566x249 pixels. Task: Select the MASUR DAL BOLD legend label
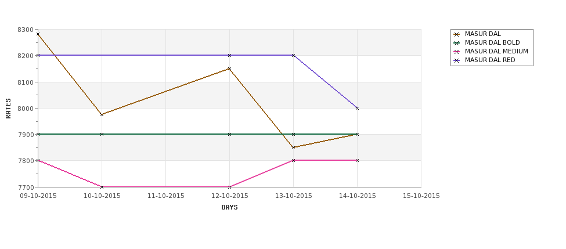[x=492, y=42]
